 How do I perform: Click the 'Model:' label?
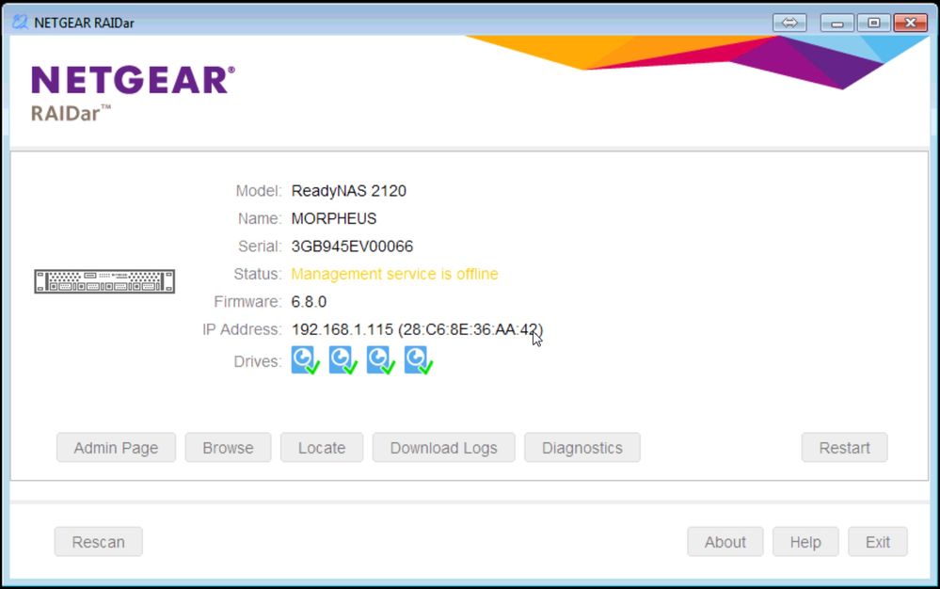pyautogui.click(x=259, y=191)
